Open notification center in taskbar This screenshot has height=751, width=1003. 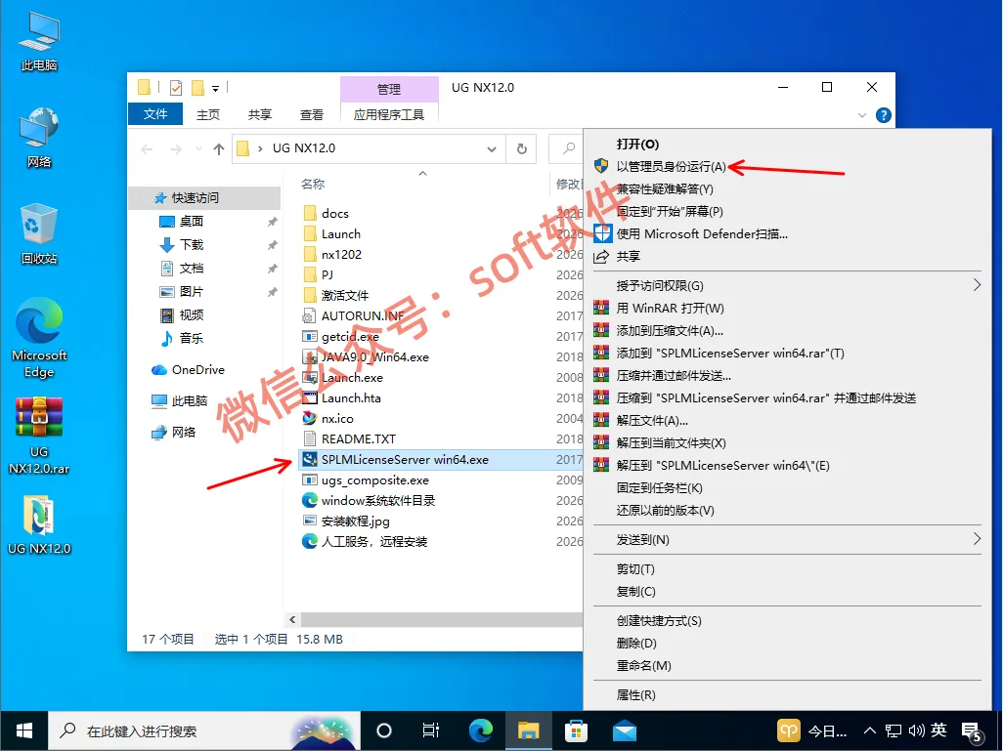coord(973,731)
